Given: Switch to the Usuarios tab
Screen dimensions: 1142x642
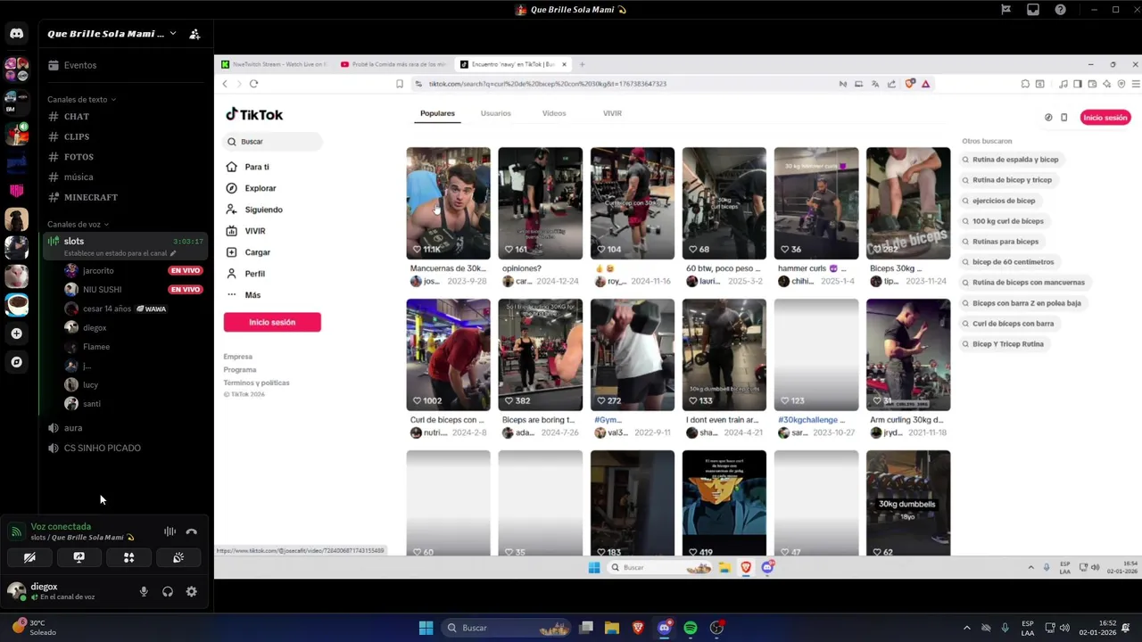Looking at the screenshot, I should [496, 113].
